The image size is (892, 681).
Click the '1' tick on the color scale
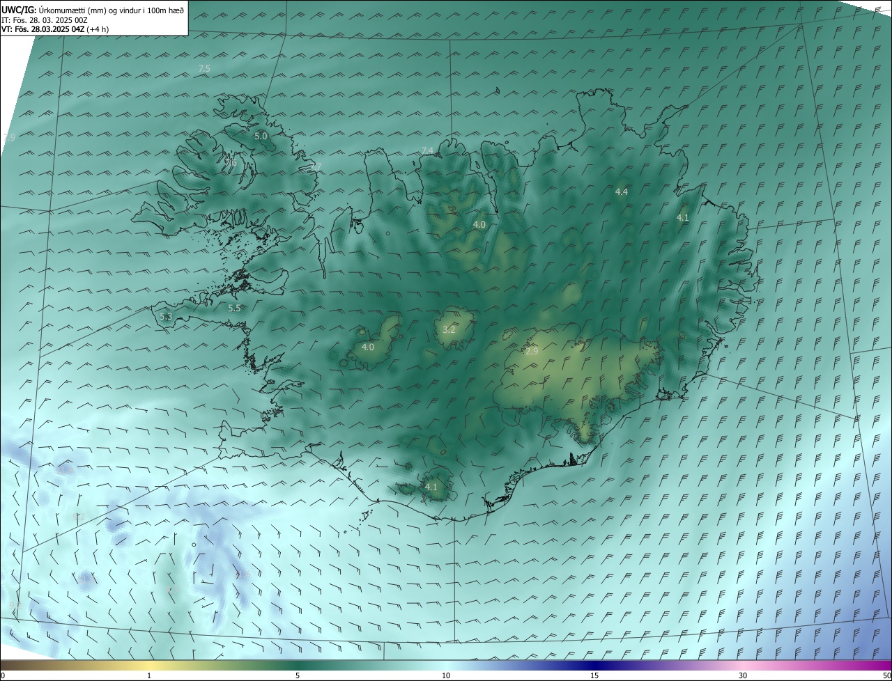point(149,675)
